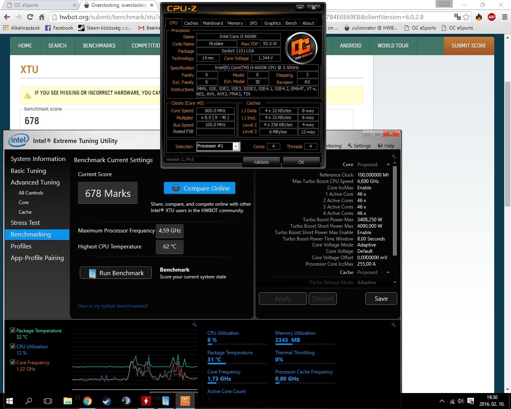Open notification center icon
Image resolution: width=511 pixels, height=409 pixels.
[471, 401]
